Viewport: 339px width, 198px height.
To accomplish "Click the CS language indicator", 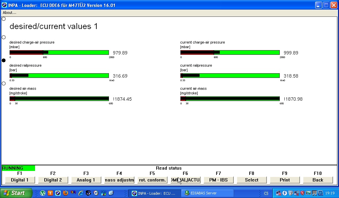I will coord(266,193).
